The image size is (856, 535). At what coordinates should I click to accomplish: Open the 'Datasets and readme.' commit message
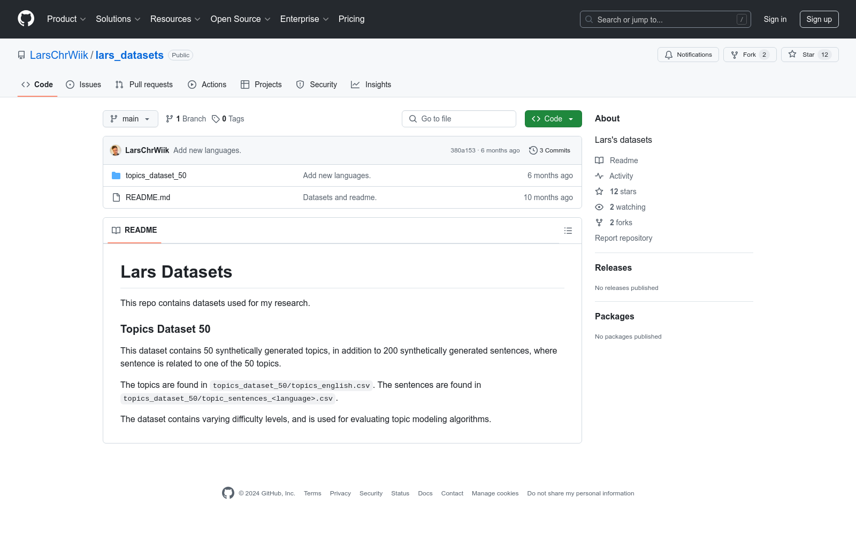click(x=340, y=197)
